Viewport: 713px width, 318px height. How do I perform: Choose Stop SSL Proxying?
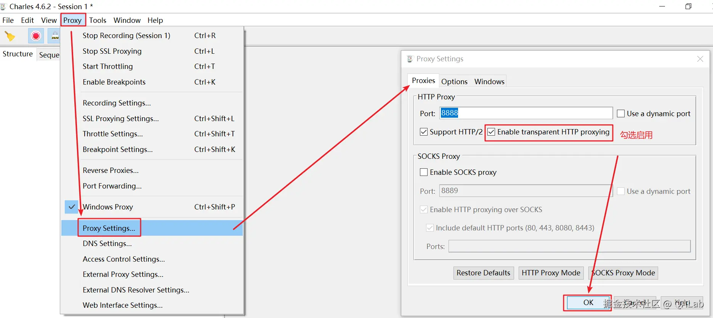click(152, 51)
